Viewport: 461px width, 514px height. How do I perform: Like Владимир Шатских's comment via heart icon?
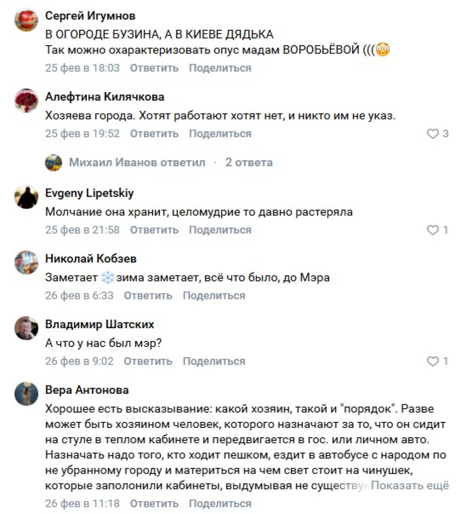(433, 361)
